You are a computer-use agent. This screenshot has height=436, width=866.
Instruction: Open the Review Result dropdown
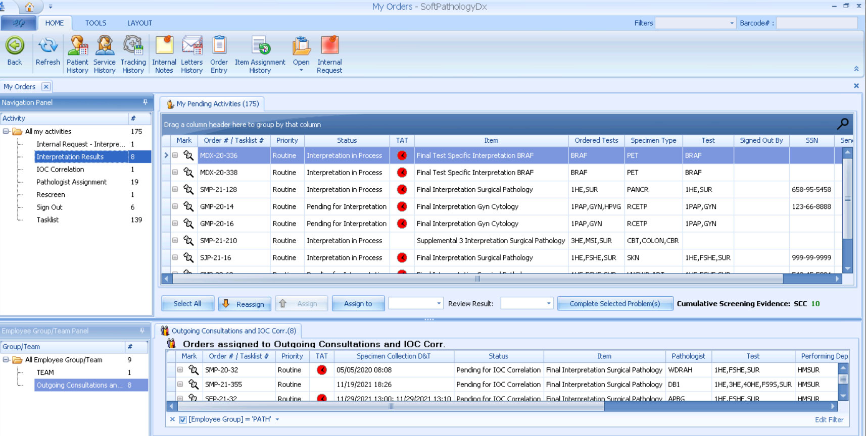548,304
